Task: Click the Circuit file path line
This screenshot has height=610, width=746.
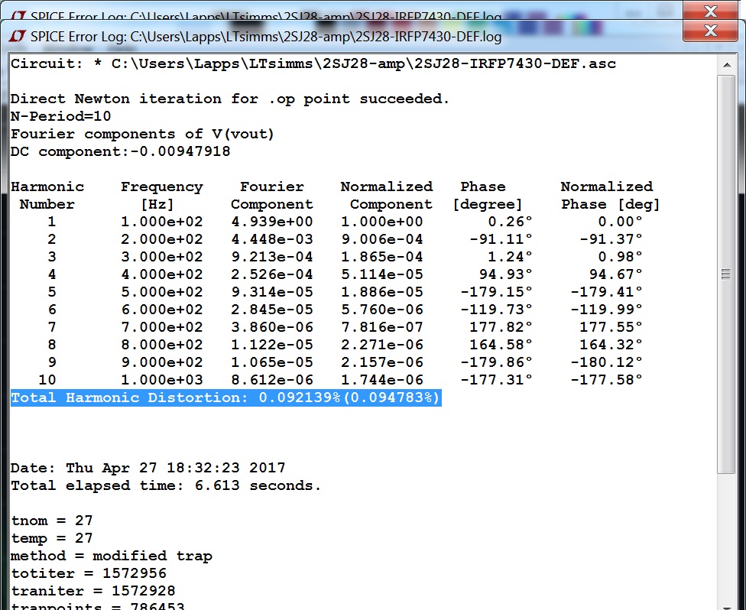Action: [313, 63]
